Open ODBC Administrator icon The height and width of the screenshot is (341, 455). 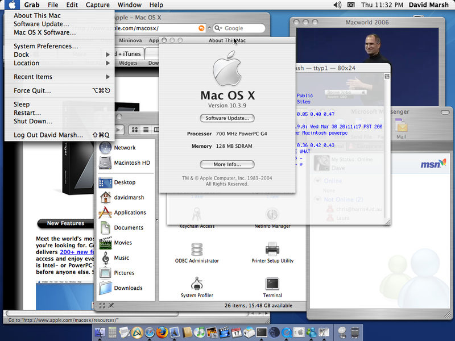point(197,249)
